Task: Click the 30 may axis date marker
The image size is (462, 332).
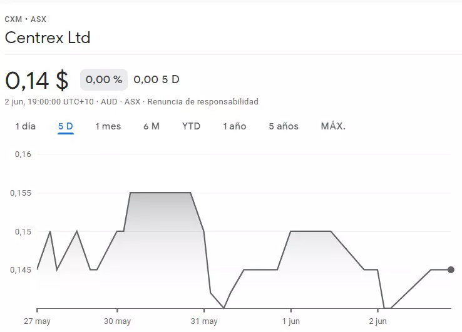Action: (x=117, y=321)
